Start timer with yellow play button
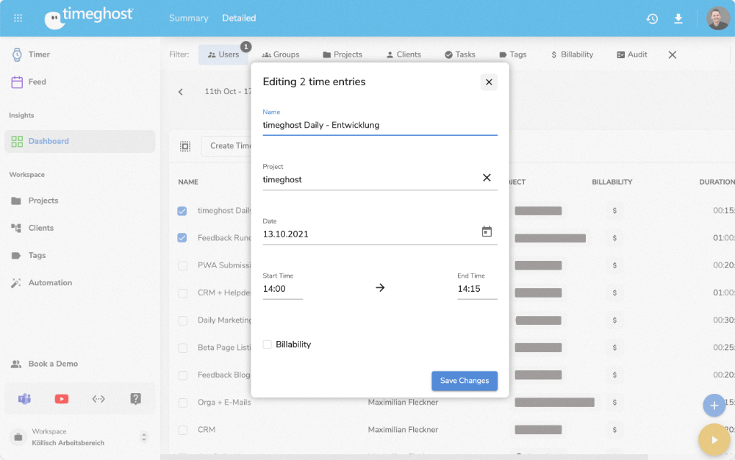The width and height of the screenshot is (735, 460). [714, 440]
